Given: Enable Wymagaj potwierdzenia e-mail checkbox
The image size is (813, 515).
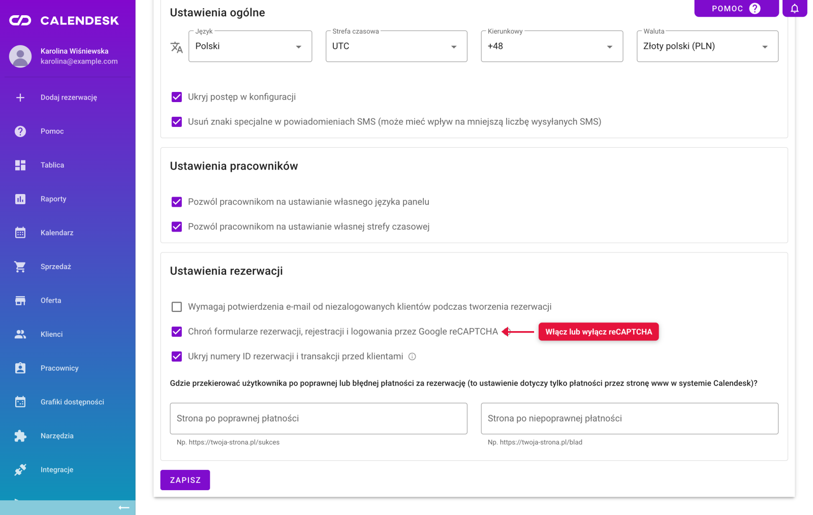Looking at the screenshot, I should click(x=177, y=307).
